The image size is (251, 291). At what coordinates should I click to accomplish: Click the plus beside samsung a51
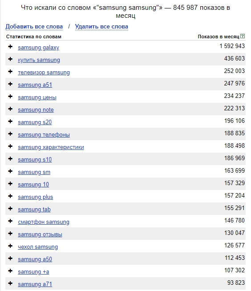(x=10, y=84)
